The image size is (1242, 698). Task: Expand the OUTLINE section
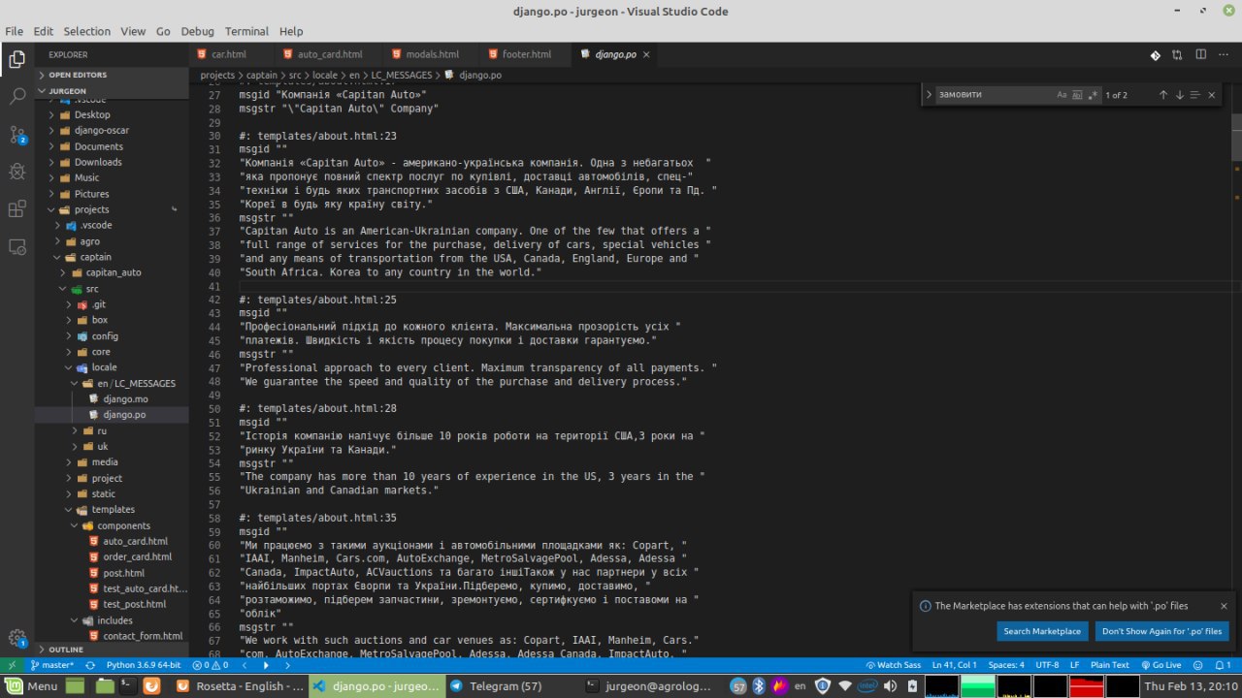112,650
